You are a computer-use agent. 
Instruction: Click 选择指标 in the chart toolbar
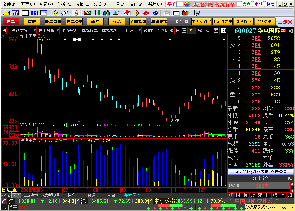110,30
